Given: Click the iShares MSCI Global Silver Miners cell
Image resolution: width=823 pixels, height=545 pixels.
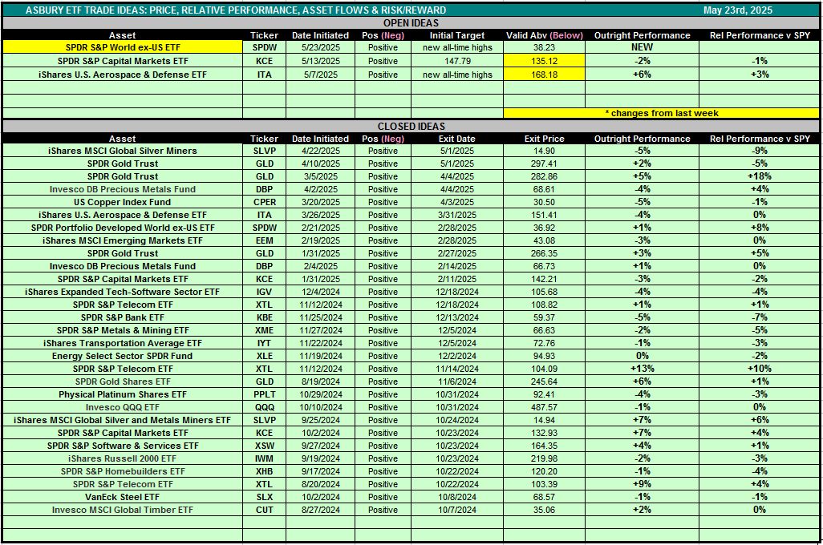Looking at the screenshot, I should (123, 151).
